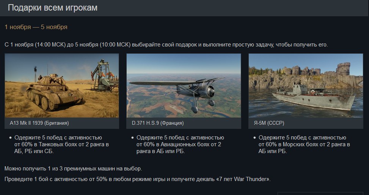This screenshot has width=369, height=195.
Task: Click the bullet before the aviation battles task
Action: [132, 138]
